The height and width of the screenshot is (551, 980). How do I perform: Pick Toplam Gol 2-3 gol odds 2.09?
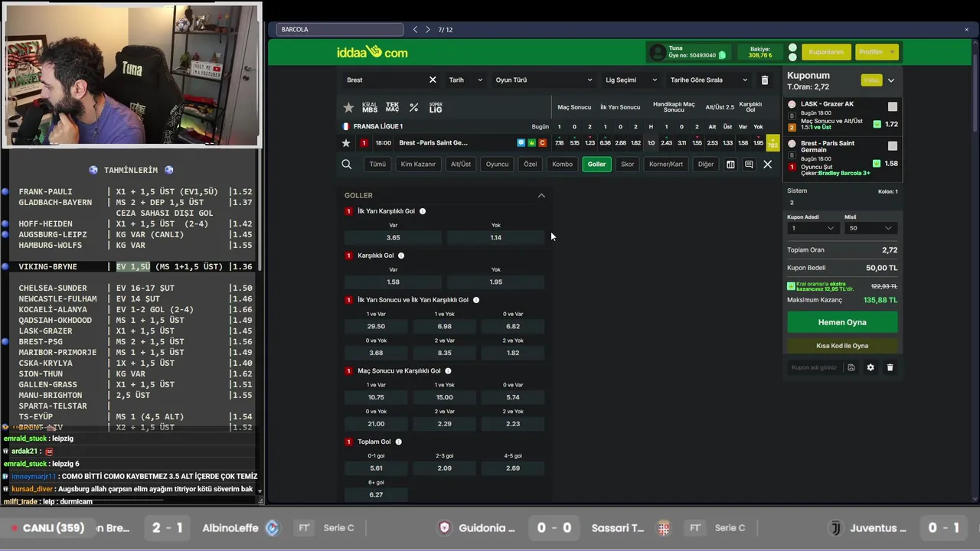pyautogui.click(x=444, y=468)
